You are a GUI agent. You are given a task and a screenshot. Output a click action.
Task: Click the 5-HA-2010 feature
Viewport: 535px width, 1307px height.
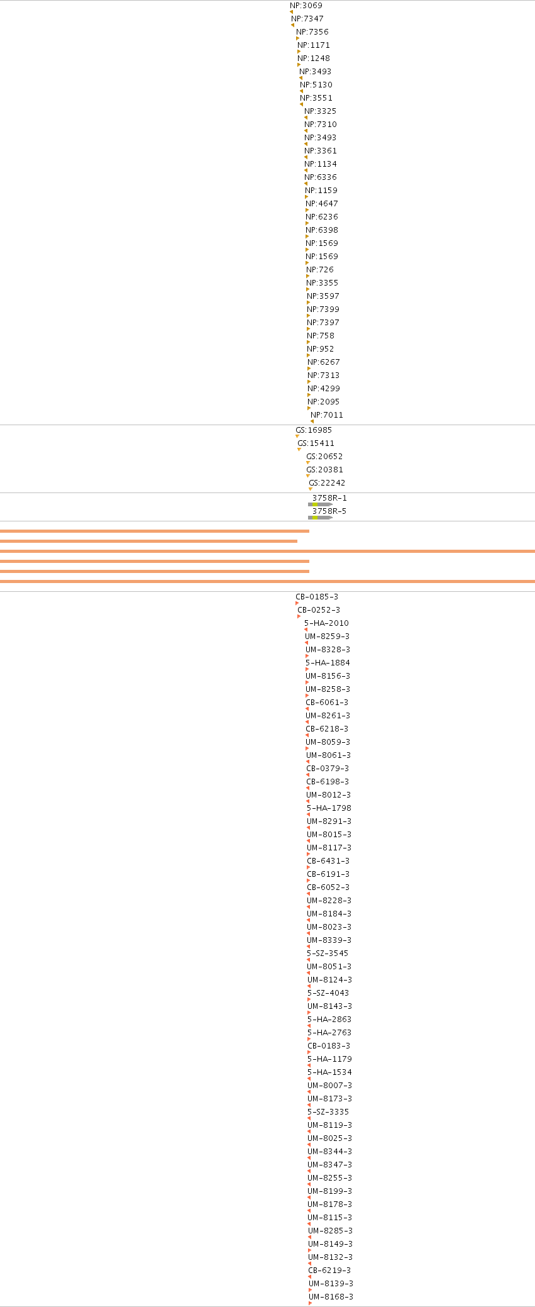[326, 623]
